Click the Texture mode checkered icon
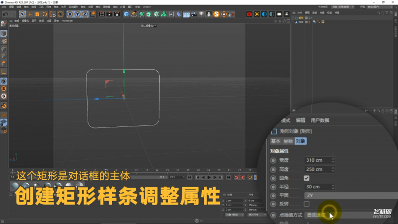The width and height of the screenshot is (398, 224). click(4, 41)
